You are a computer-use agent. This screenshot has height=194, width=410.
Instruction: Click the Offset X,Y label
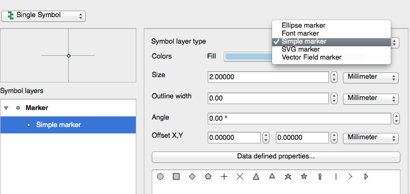tap(167, 135)
